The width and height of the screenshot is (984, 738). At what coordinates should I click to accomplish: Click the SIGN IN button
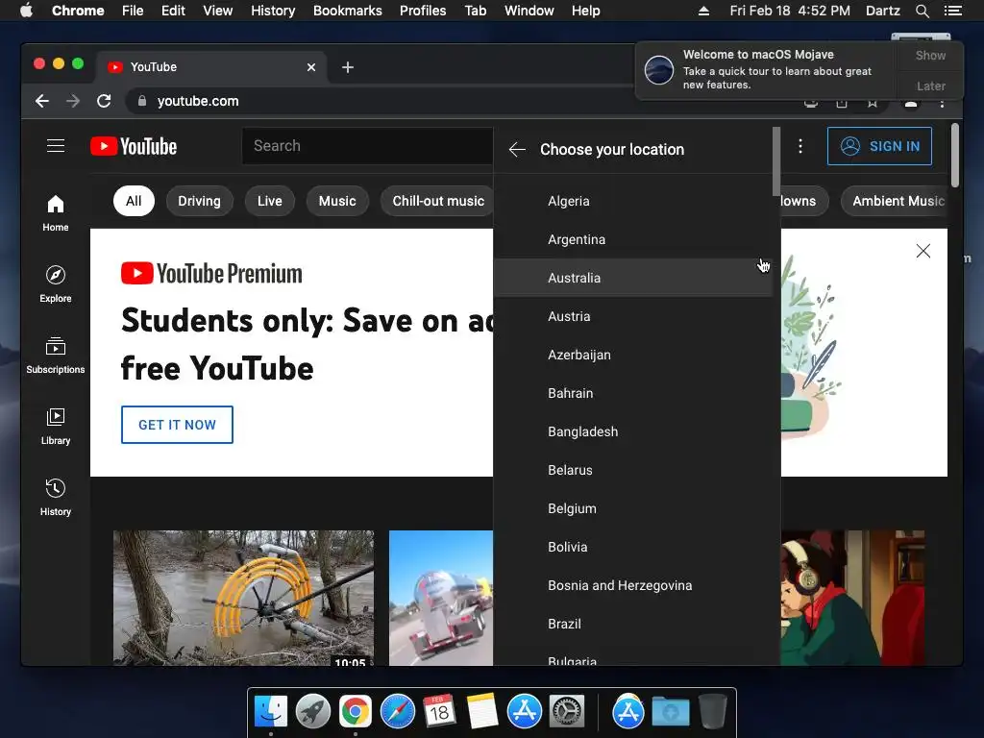click(x=879, y=146)
